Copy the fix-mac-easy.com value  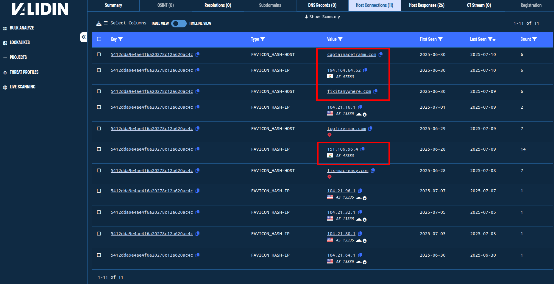pos(373,171)
